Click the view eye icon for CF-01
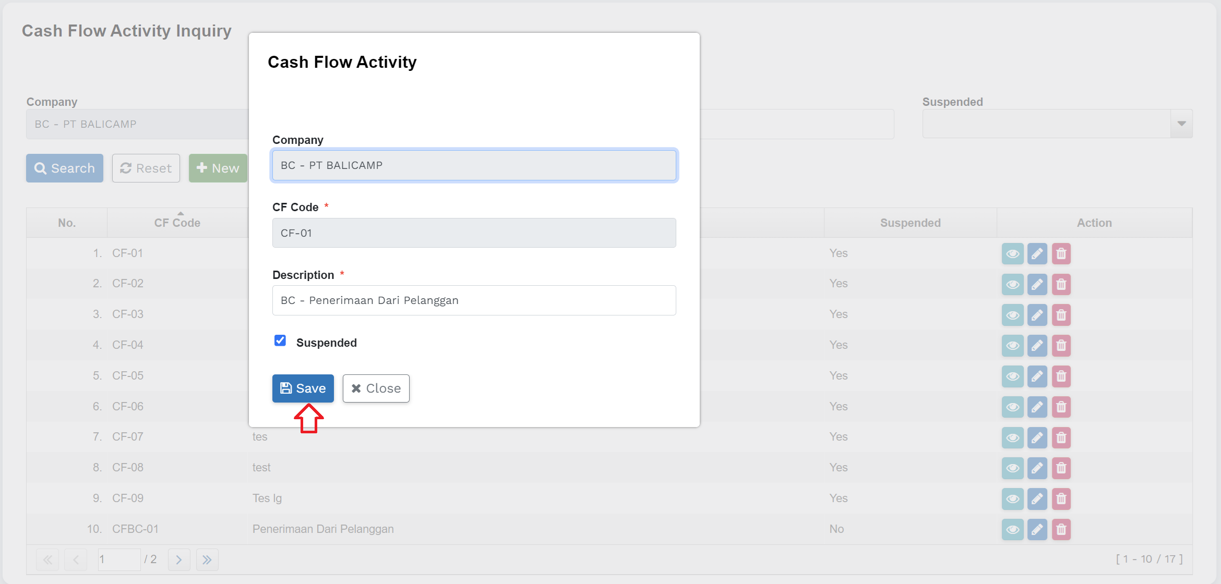 click(x=1012, y=254)
